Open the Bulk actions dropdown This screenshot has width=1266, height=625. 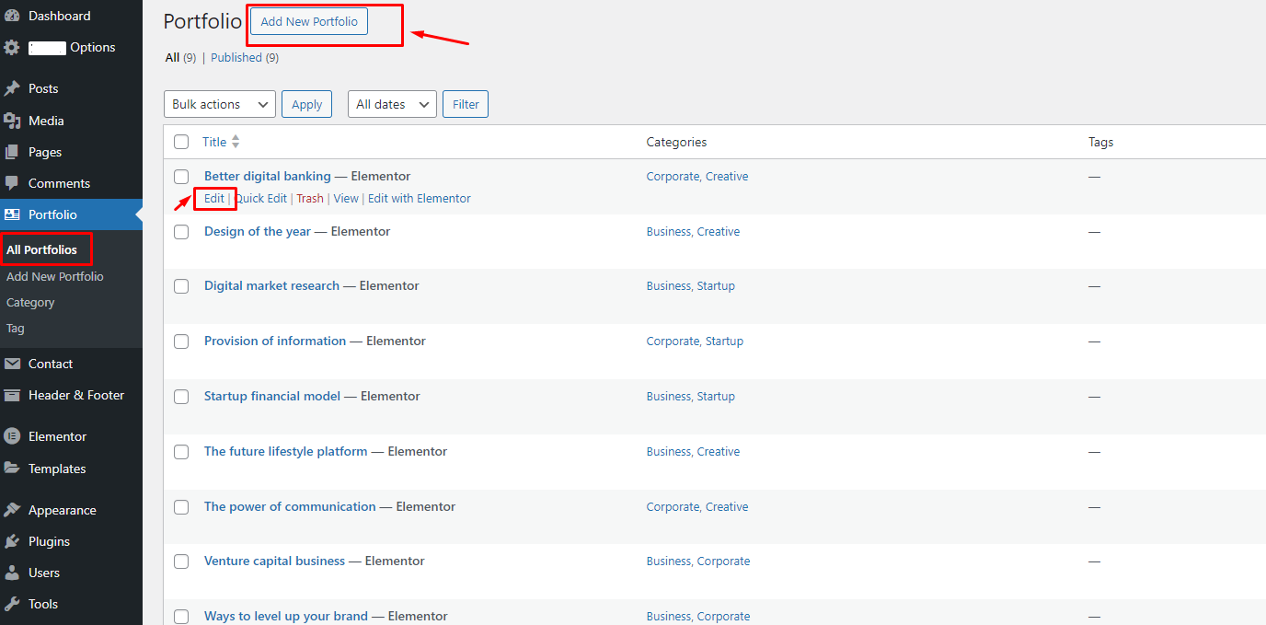click(x=219, y=104)
